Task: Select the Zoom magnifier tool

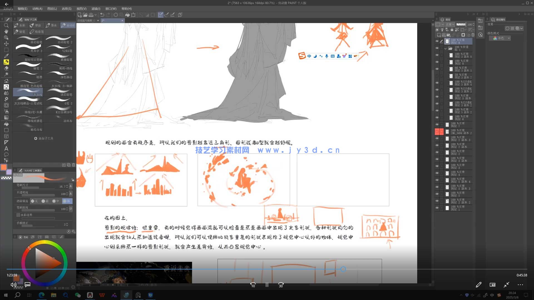Action: pyautogui.click(x=6, y=26)
